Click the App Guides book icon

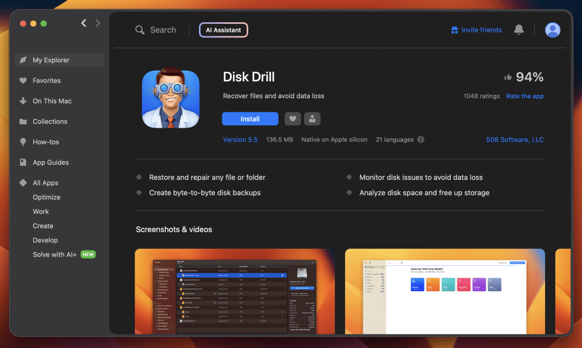23,162
